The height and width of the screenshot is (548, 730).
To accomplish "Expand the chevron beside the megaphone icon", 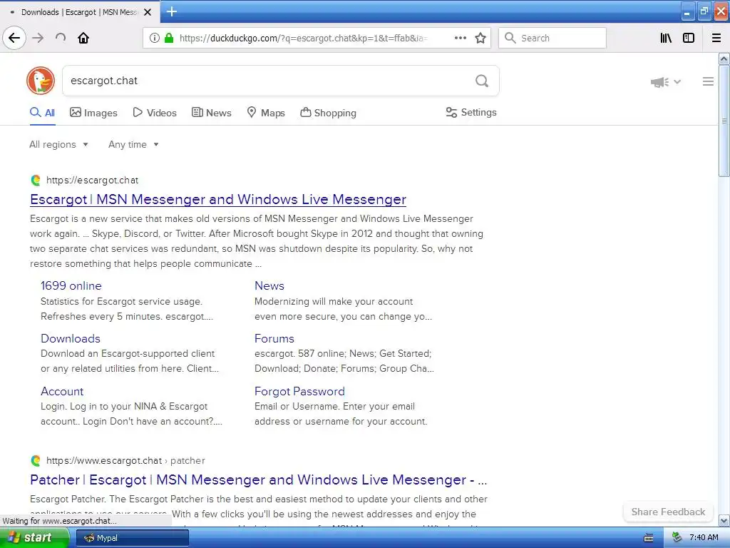I will 677,82.
